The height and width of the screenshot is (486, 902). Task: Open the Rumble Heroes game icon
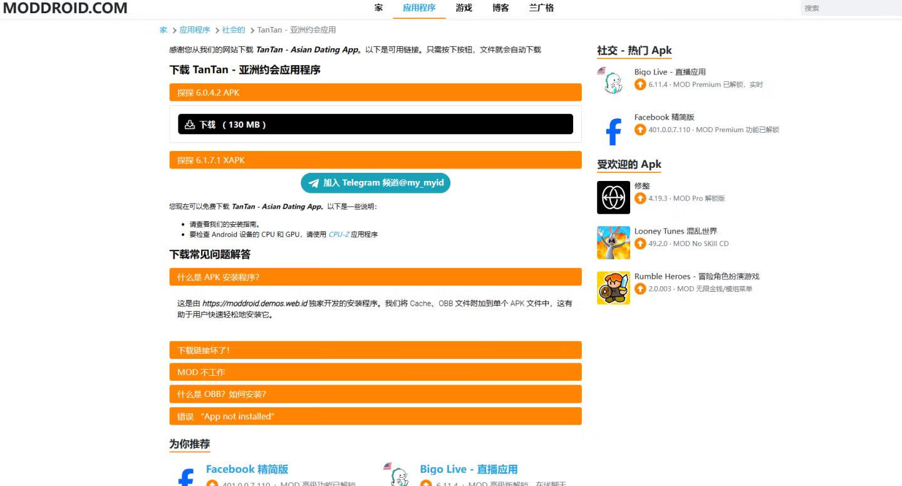[613, 288]
